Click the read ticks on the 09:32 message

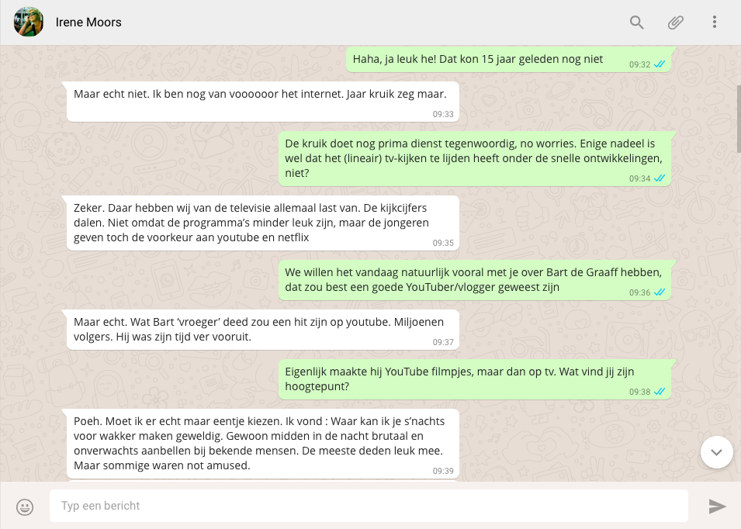[660, 64]
